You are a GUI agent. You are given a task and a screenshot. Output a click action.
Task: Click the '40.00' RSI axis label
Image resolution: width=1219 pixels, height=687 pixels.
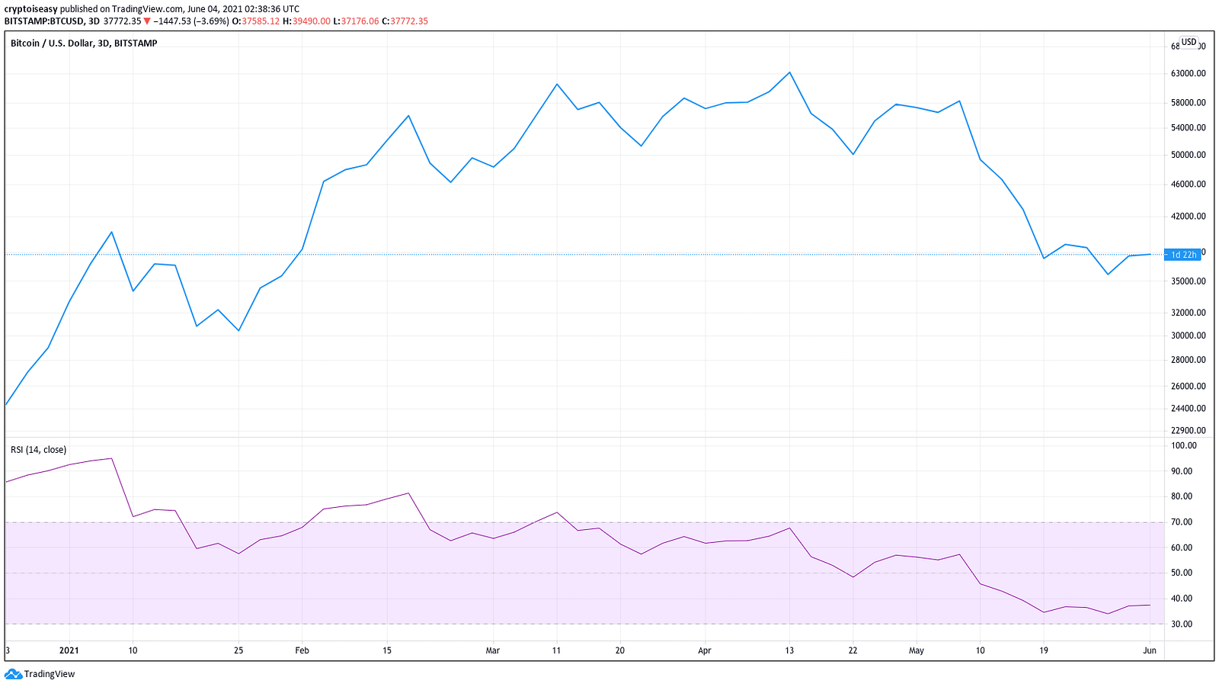pyautogui.click(x=1182, y=599)
